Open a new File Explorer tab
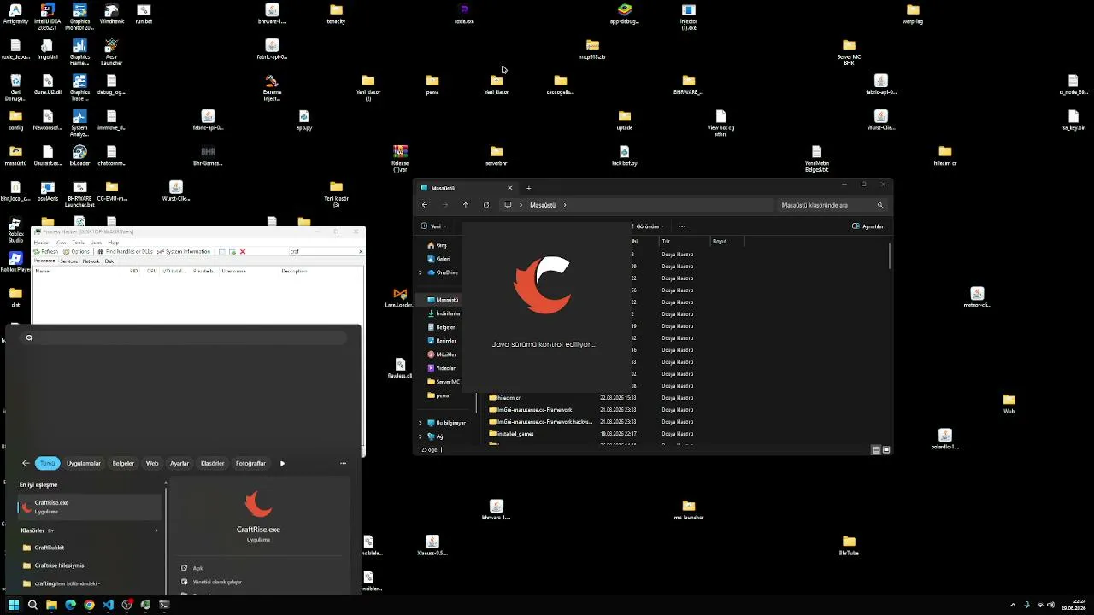Viewport: 1094px width, 615px height. pos(528,188)
